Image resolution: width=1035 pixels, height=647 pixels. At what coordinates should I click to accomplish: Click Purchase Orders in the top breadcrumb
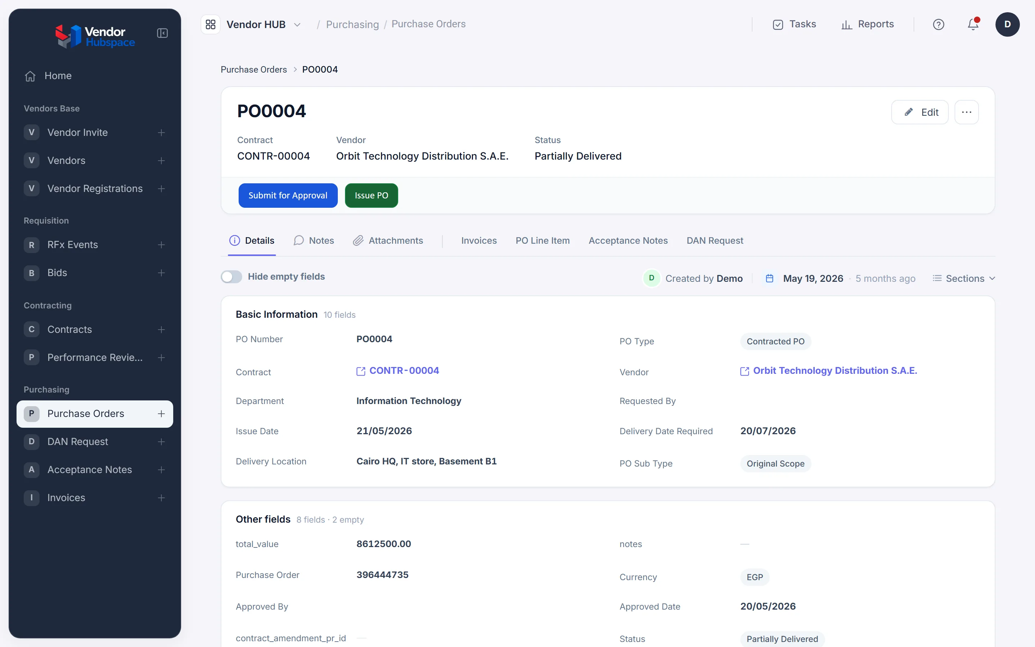click(428, 24)
